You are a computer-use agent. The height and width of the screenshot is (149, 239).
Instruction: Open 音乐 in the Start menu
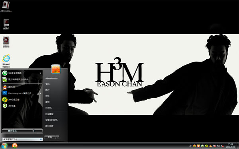pyautogui.click(x=47, y=96)
